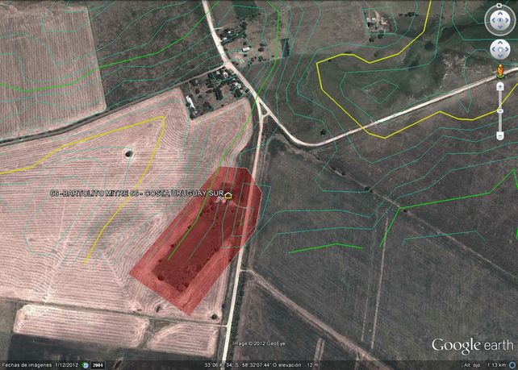Click the hand center of the move joystick

pyautogui.click(x=499, y=49)
